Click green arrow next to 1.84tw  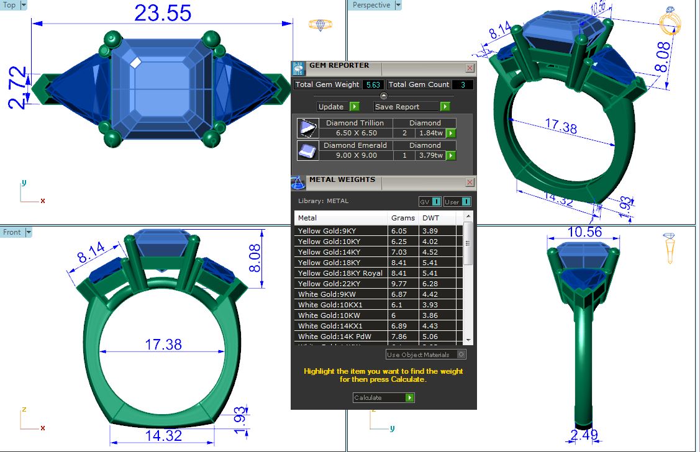(451, 133)
